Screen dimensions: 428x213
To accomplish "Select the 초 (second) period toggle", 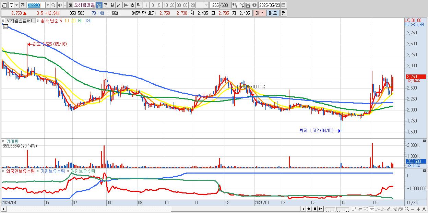I will click(132, 5).
